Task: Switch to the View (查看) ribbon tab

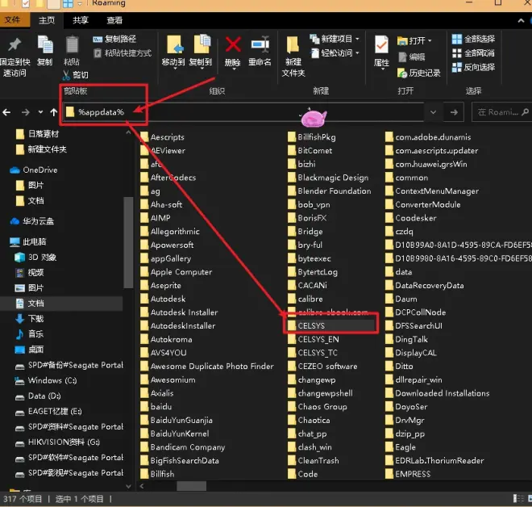Action: click(114, 20)
